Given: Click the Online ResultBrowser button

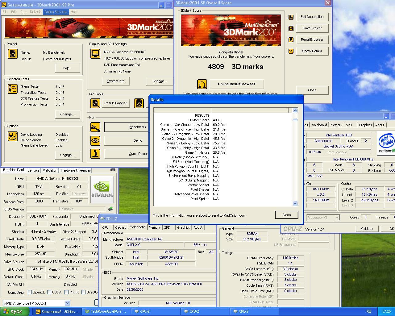Looking at the screenshot, I should point(237,84).
